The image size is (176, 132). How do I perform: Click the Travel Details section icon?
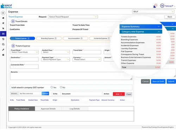coord(13,21)
